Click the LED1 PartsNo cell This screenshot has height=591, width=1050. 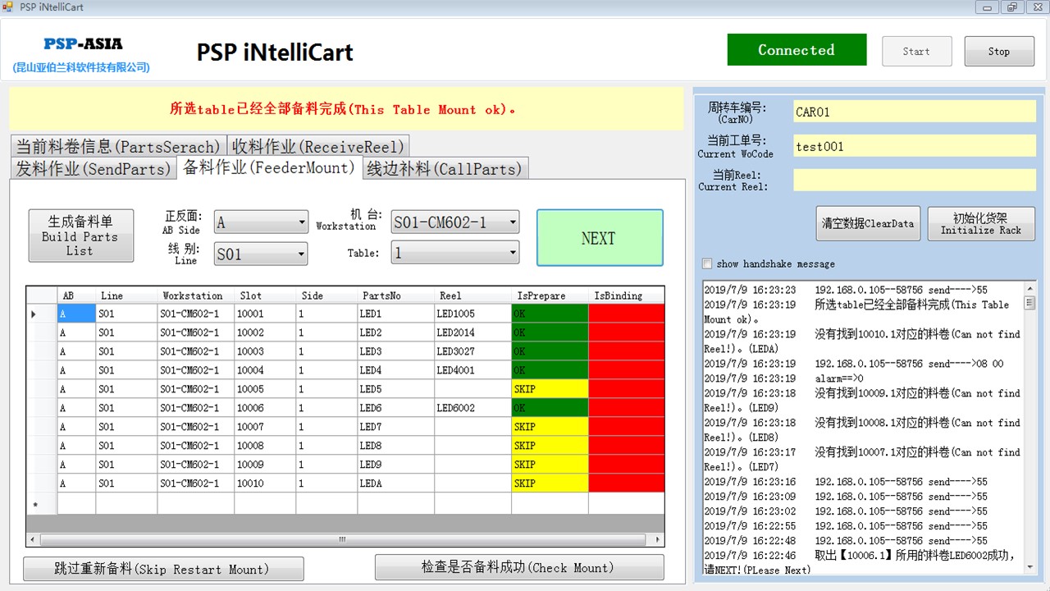(x=395, y=314)
